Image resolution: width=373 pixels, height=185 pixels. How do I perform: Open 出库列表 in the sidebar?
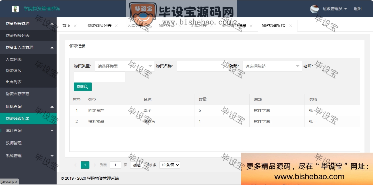click(x=28, y=82)
